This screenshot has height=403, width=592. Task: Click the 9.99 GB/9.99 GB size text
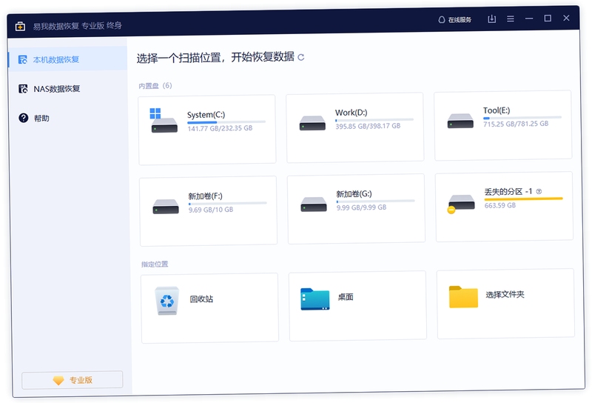362,207
